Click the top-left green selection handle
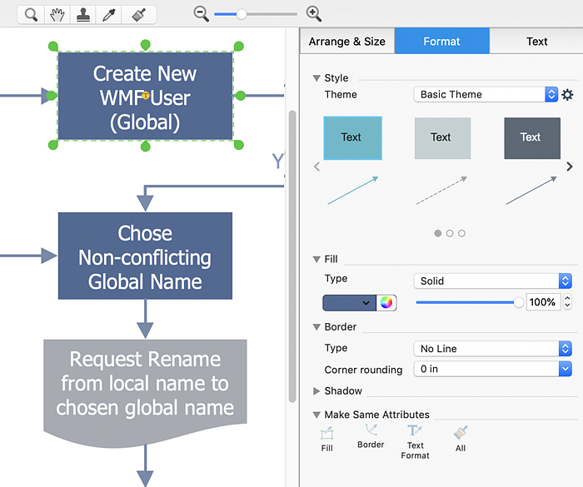Viewport: 583px width, 487px height. click(x=53, y=46)
